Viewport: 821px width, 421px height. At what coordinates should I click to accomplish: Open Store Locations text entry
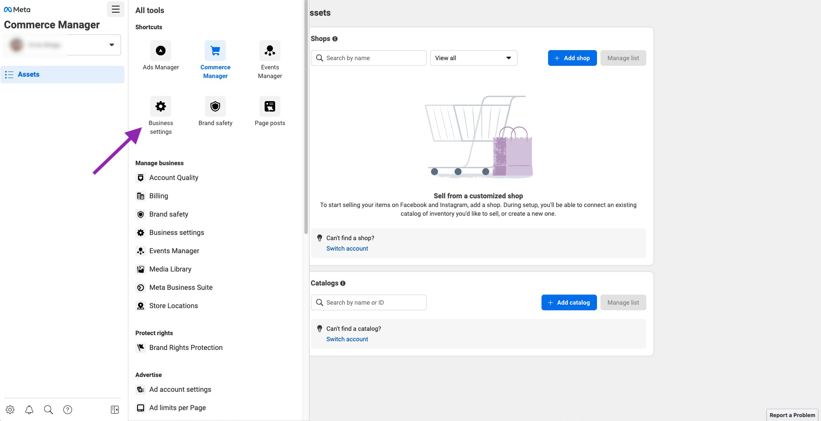(173, 306)
